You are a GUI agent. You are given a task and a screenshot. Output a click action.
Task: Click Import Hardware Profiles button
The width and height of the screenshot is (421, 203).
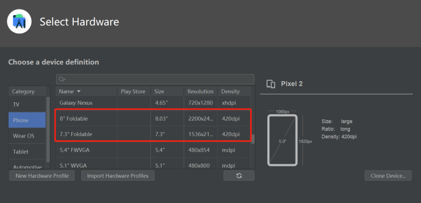(x=118, y=176)
